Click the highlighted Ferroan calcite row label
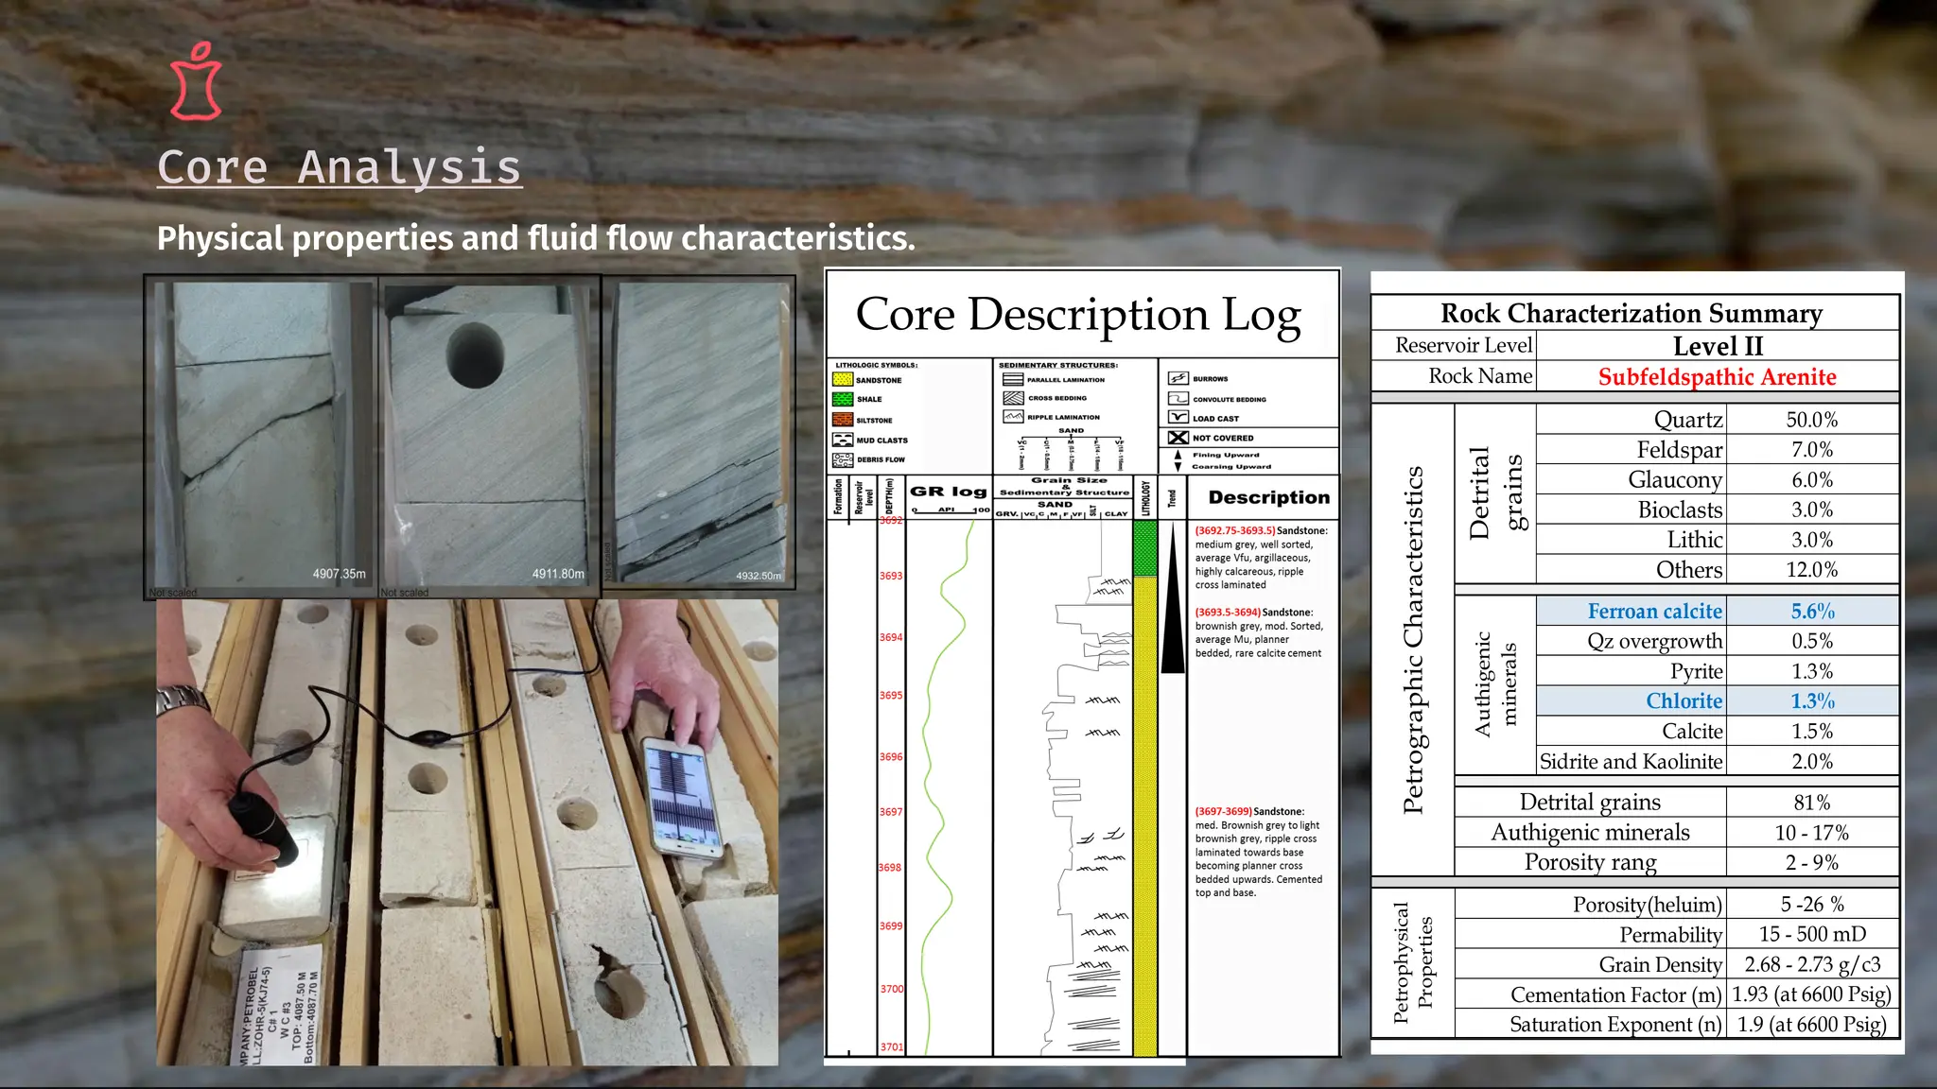This screenshot has height=1089, width=1937. point(1655,612)
